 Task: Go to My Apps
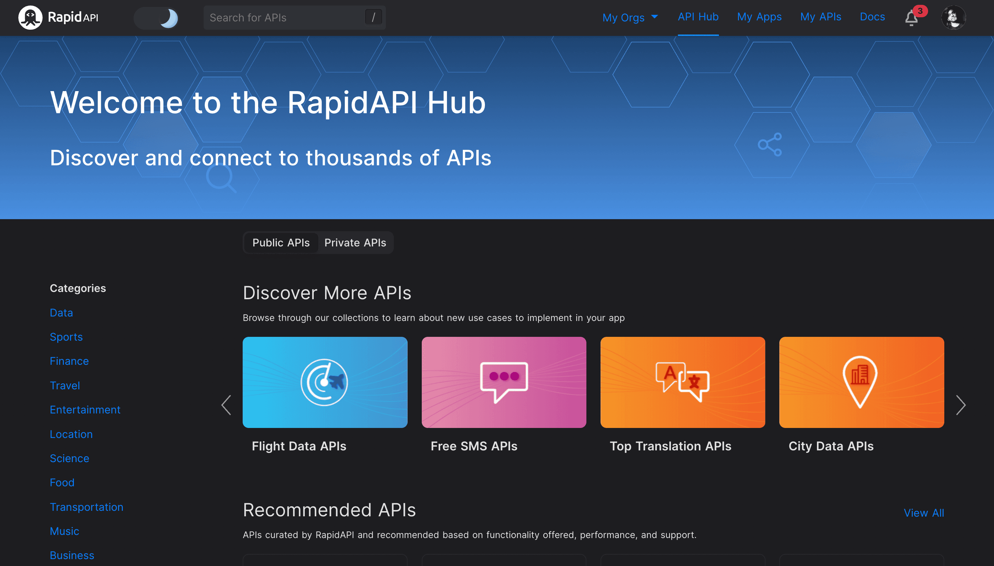coord(759,17)
